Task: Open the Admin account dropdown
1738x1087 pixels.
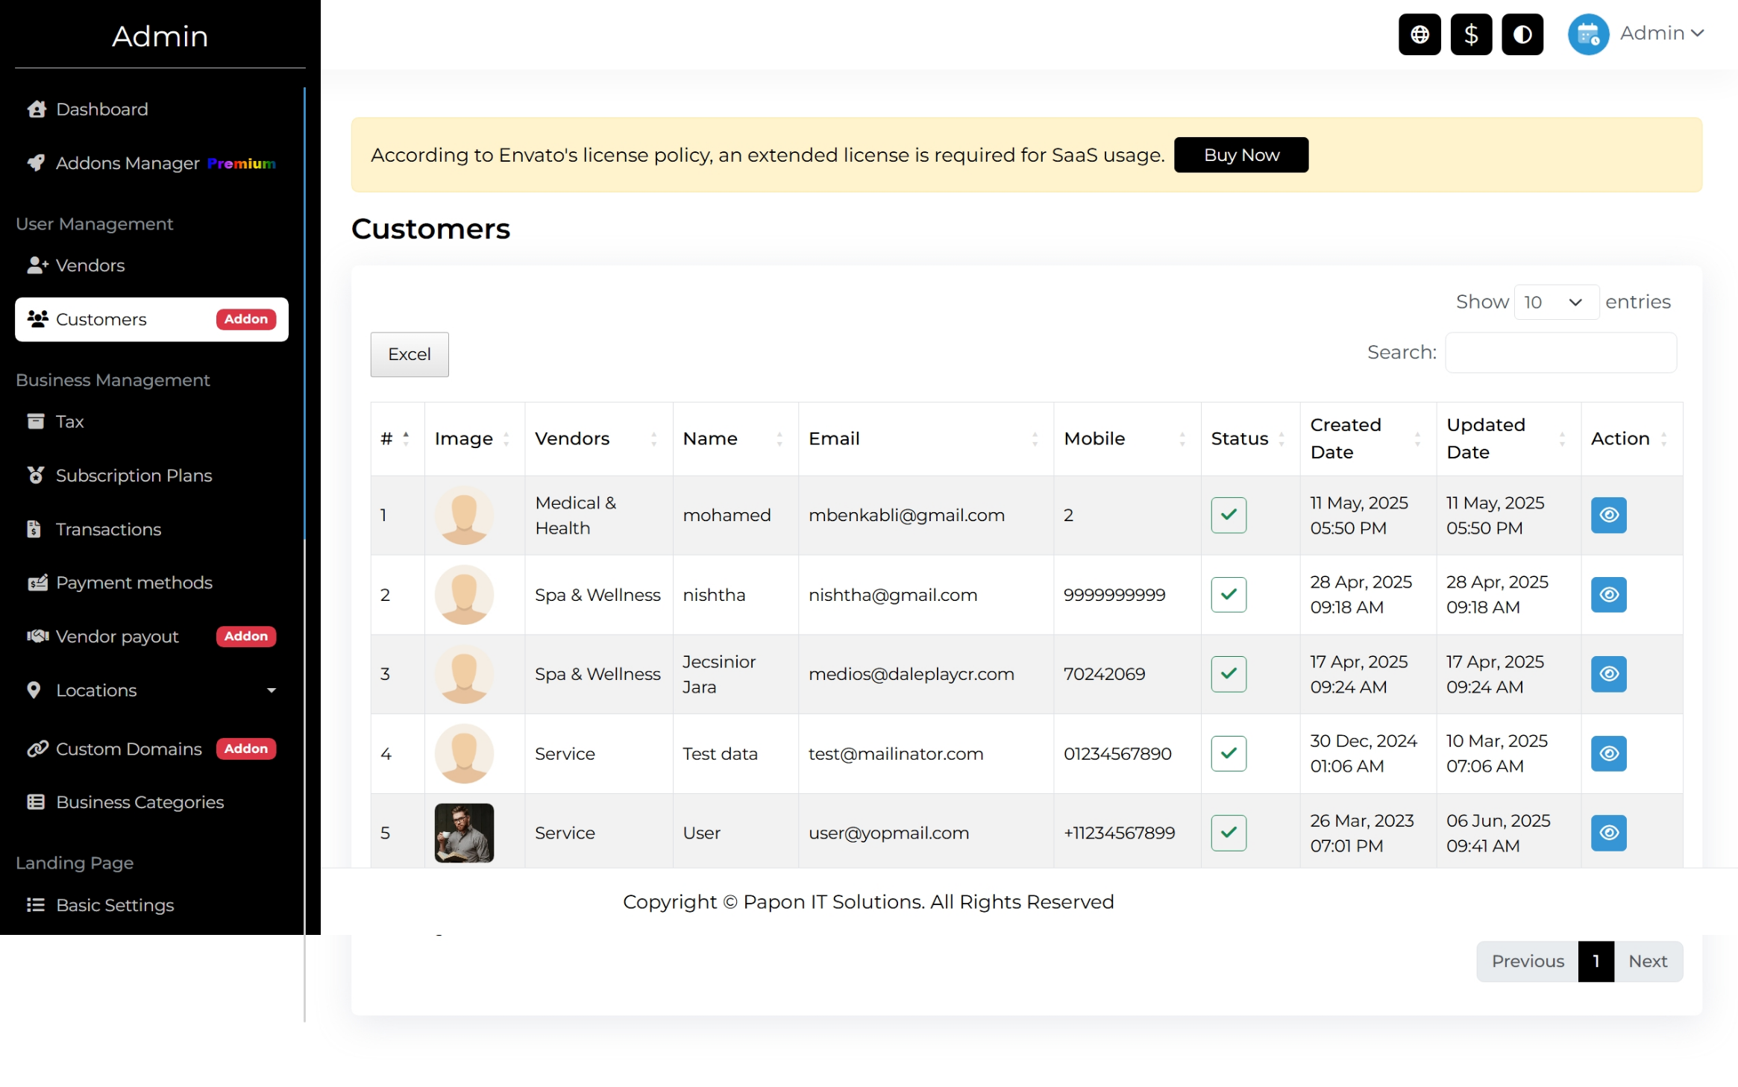Action: pyautogui.click(x=1662, y=34)
